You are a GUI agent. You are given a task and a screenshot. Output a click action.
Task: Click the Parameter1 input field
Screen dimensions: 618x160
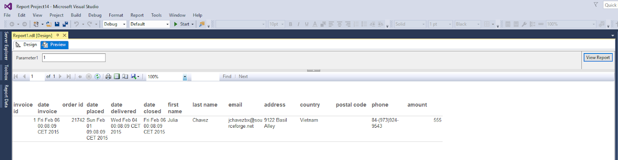(74, 58)
